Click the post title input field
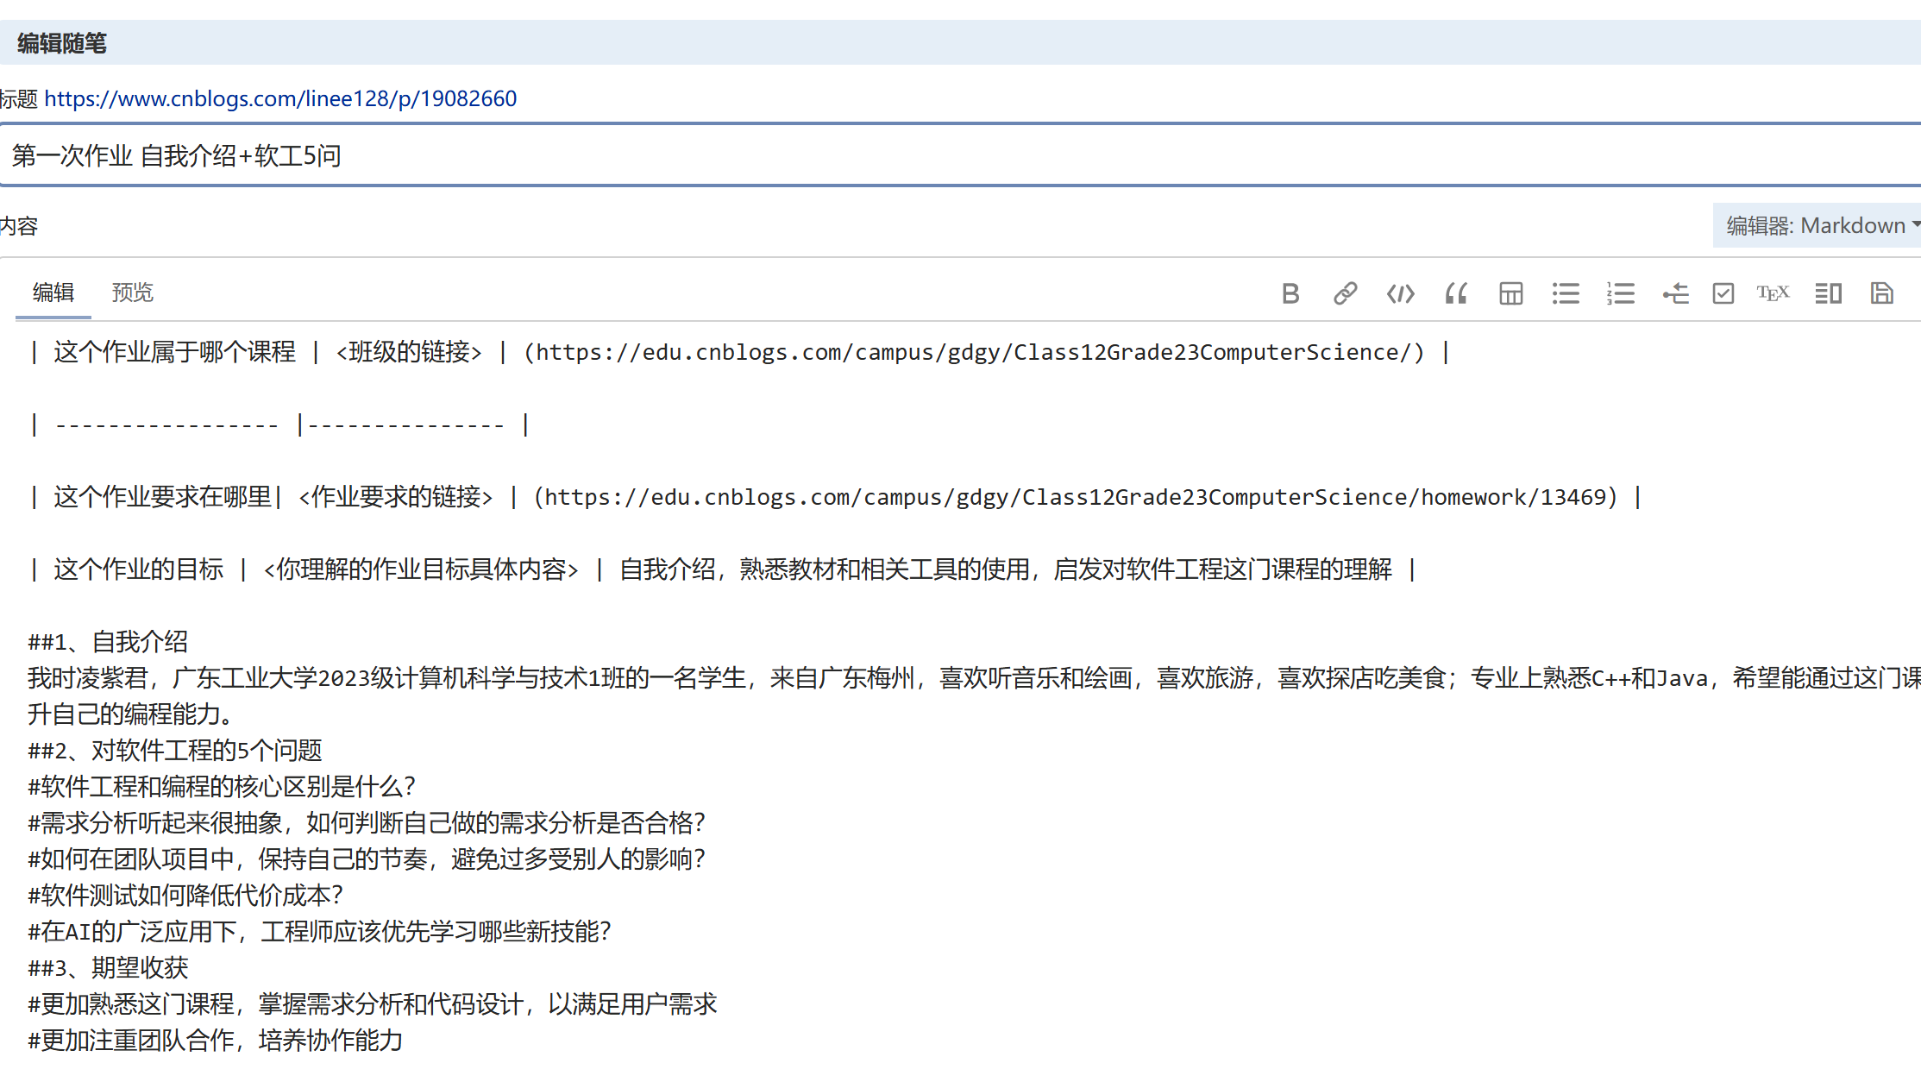This screenshot has width=1921, height=1082. (604, 156)
